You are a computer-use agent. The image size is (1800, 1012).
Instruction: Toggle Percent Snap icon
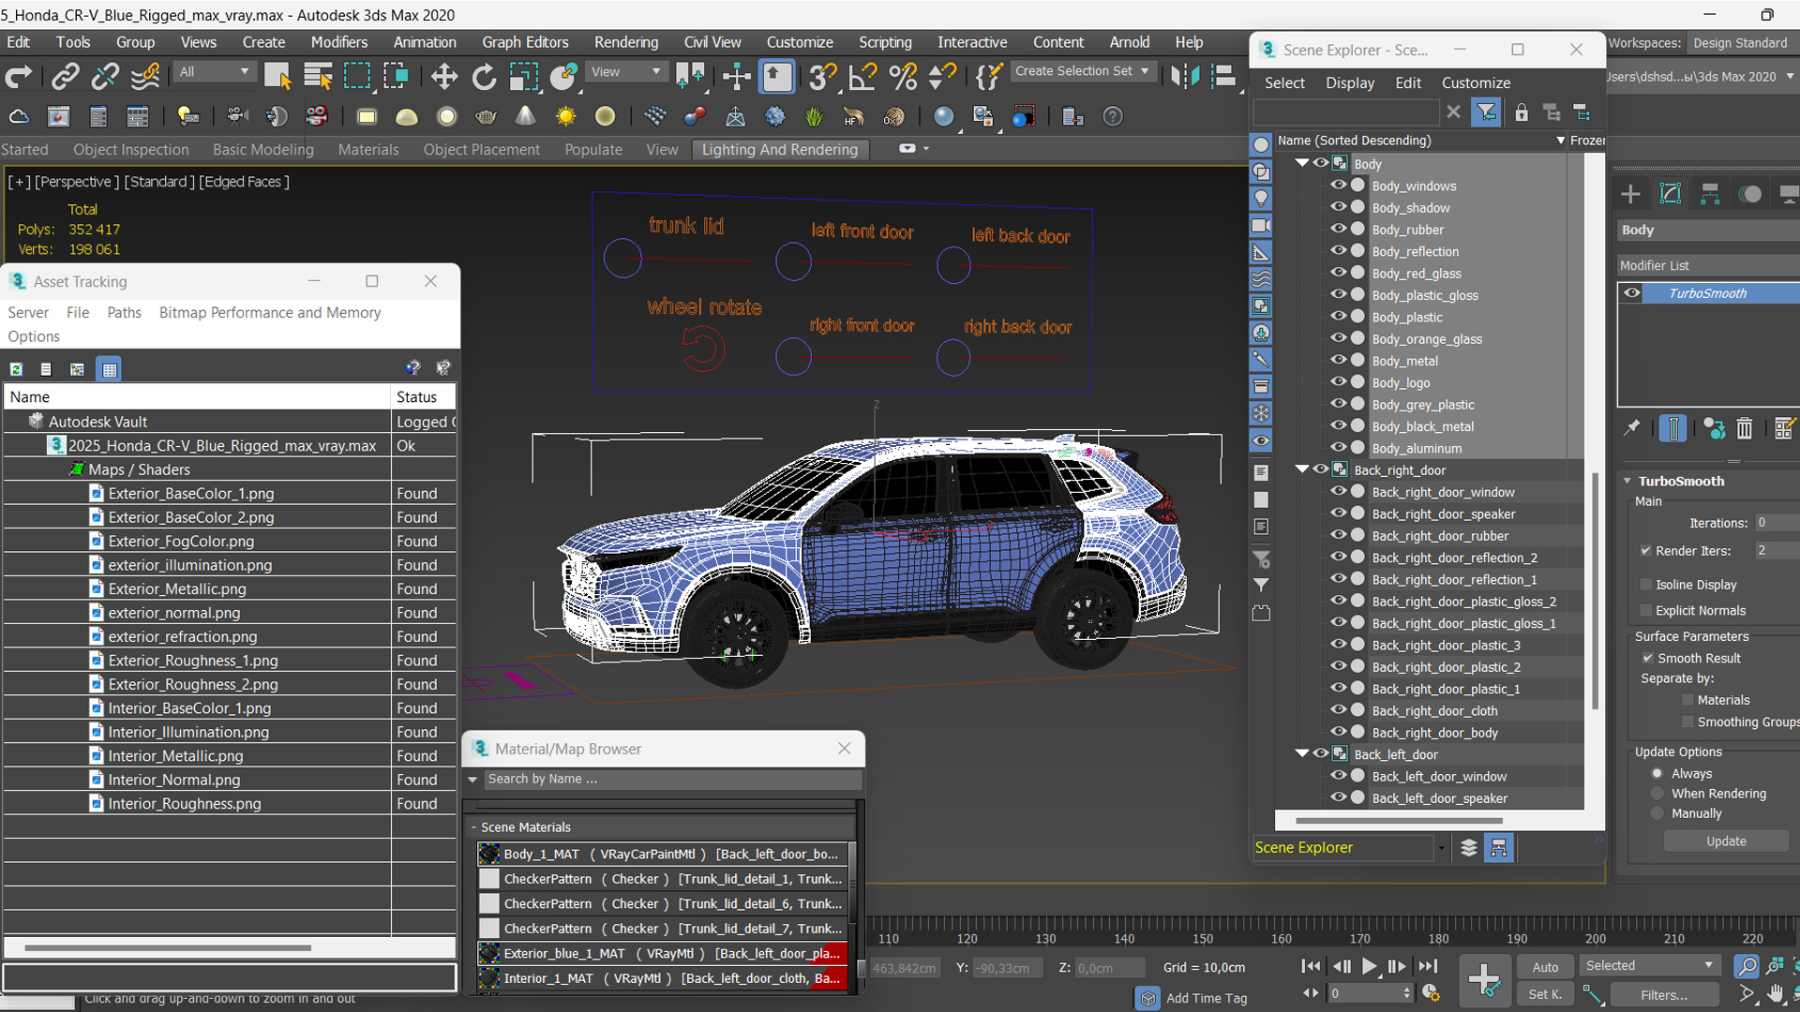[x=903, y=77]
